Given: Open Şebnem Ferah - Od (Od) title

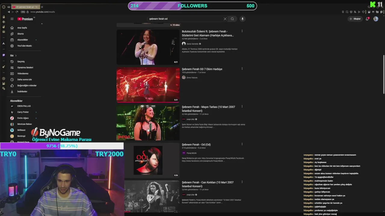Looking at the screenshot, I should coord(196,145).
